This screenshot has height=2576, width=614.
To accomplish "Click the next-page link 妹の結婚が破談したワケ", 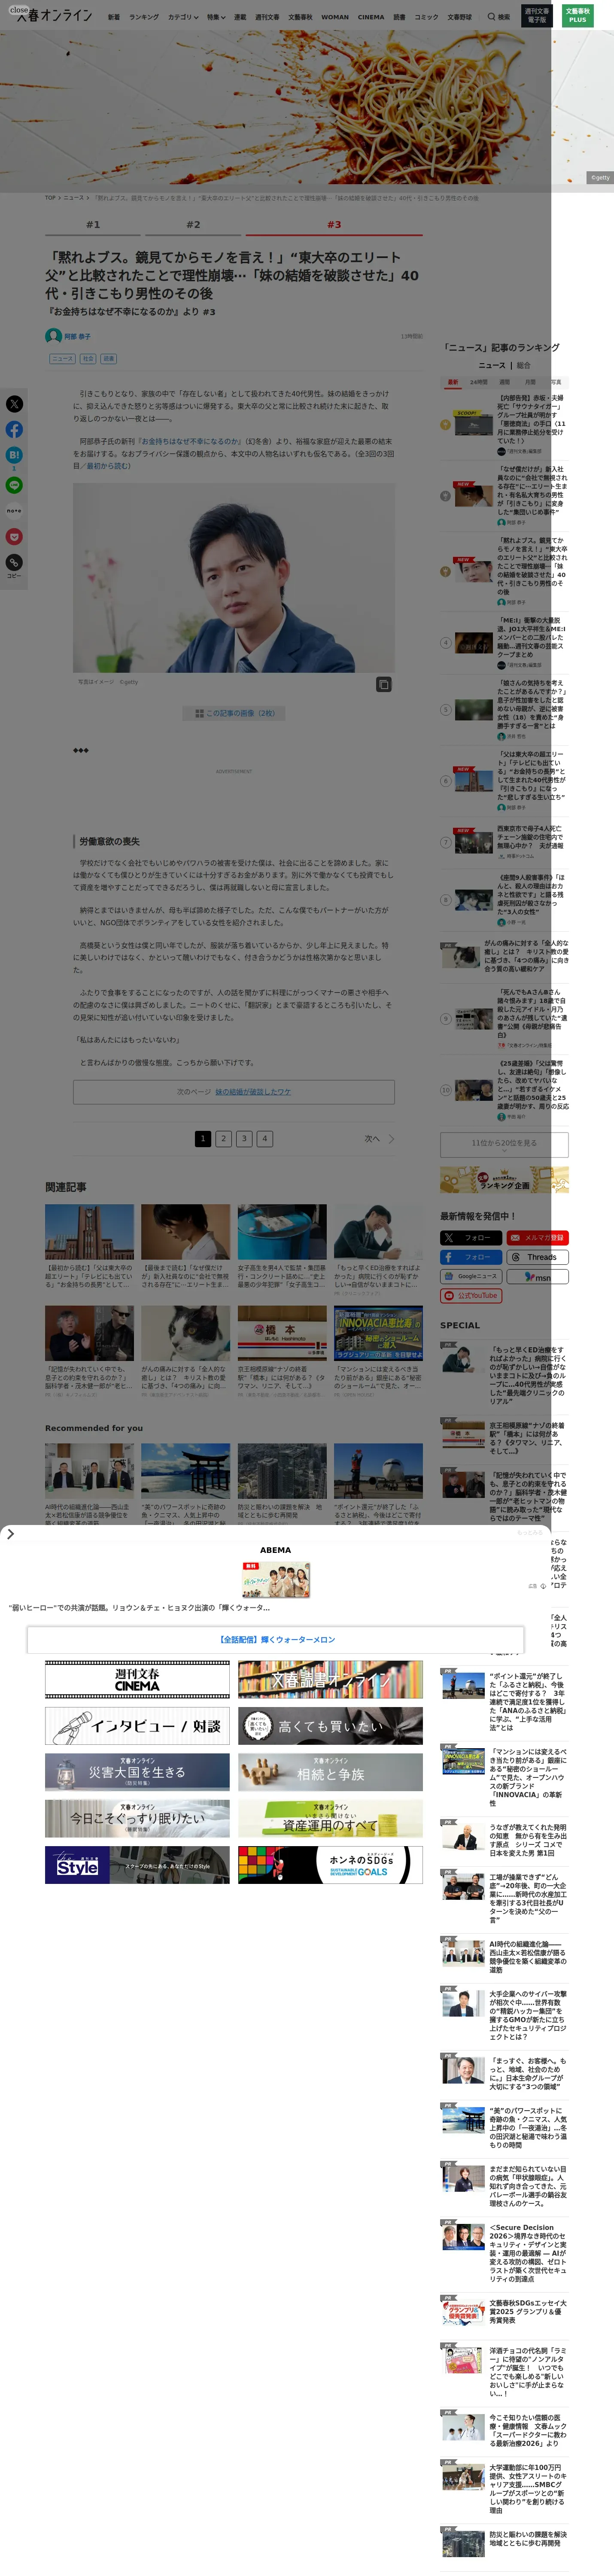I will [253, 1092].
